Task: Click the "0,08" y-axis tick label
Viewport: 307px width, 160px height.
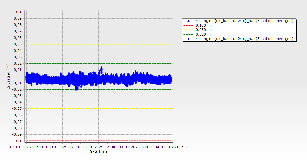Action: coord(18,25)
